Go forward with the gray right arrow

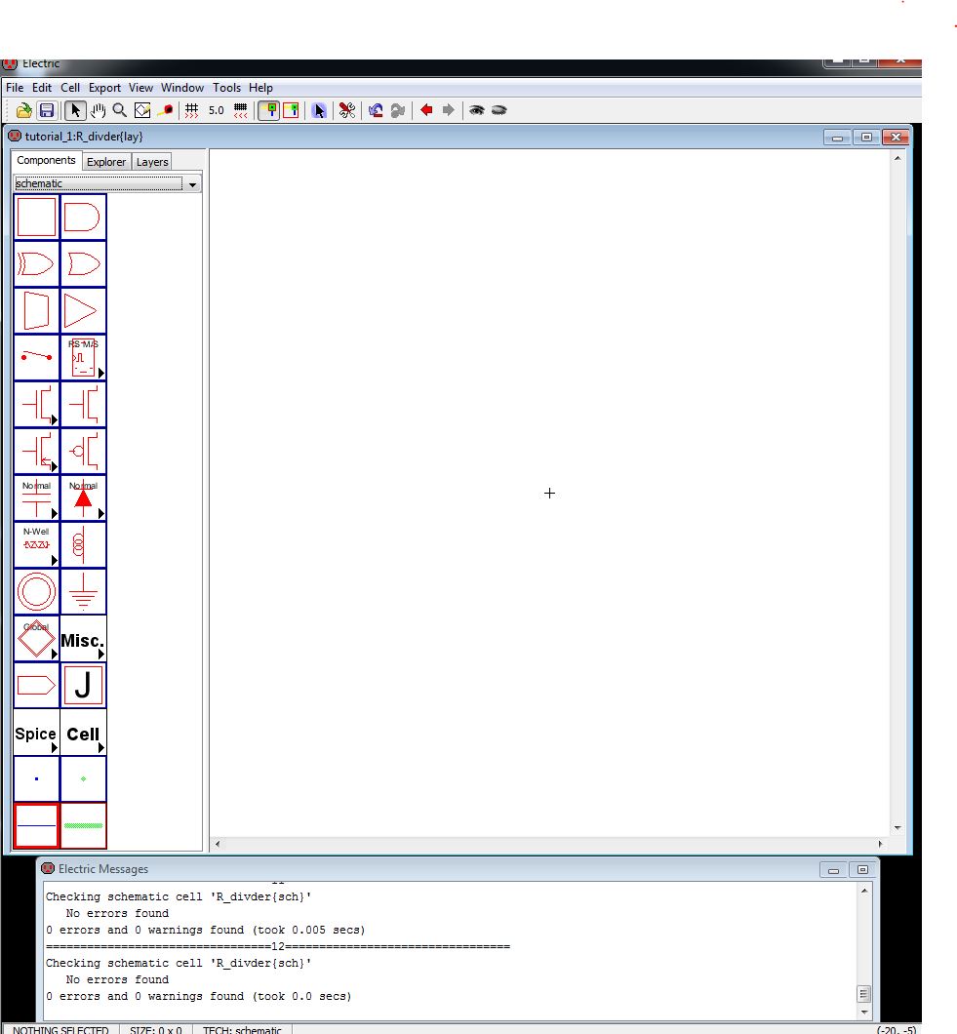(449, 110)
